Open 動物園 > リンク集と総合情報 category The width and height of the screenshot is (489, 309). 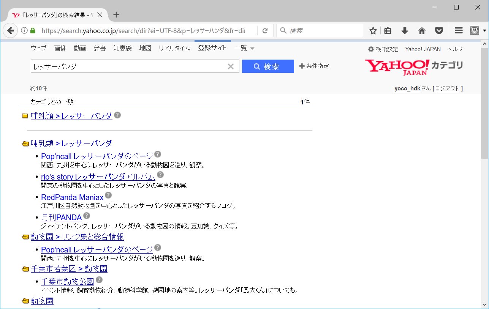click(77, 237)
